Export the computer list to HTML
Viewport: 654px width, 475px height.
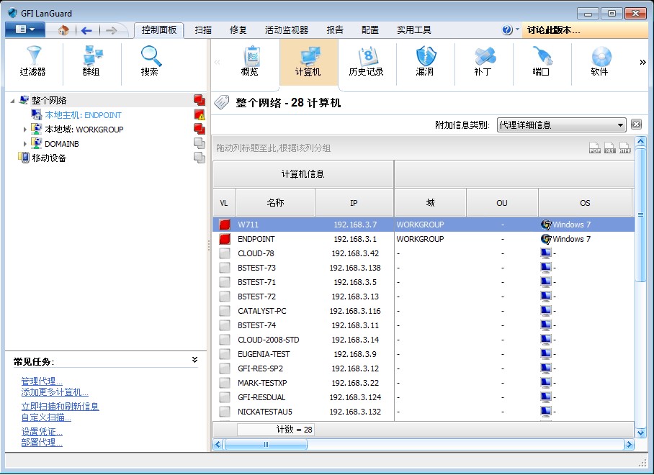(x=624, y=148)
